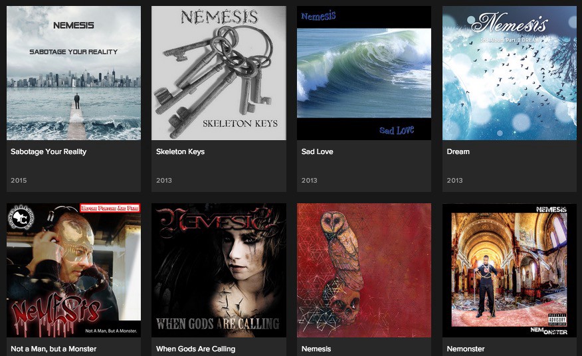
Task: Open the Not a Man, but a Monster cover
Action: 74,270
